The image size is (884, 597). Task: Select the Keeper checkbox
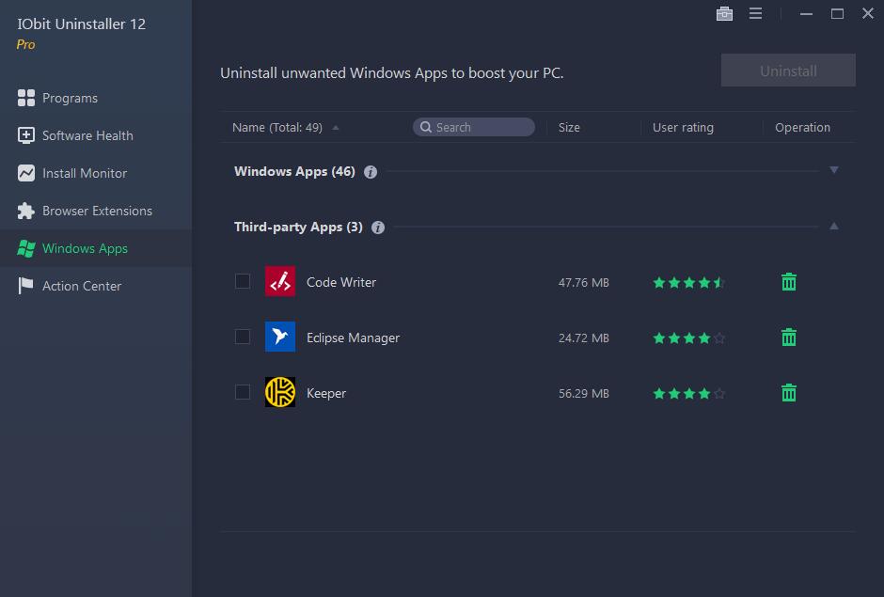point(243,392)
